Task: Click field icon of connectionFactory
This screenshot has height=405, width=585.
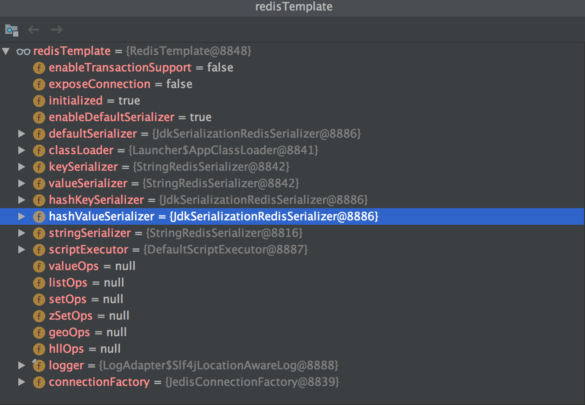Action: click(x=39, y=382)
